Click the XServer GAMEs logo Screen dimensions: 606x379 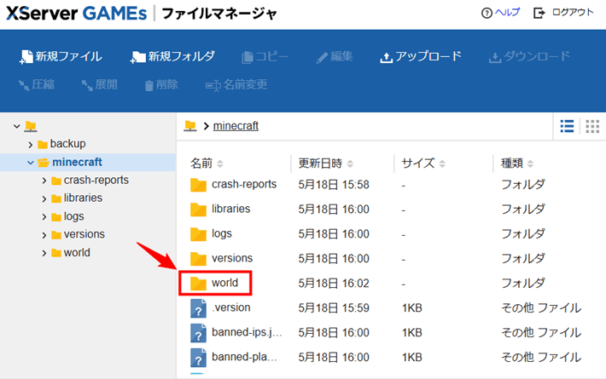(x=77, y=14)
